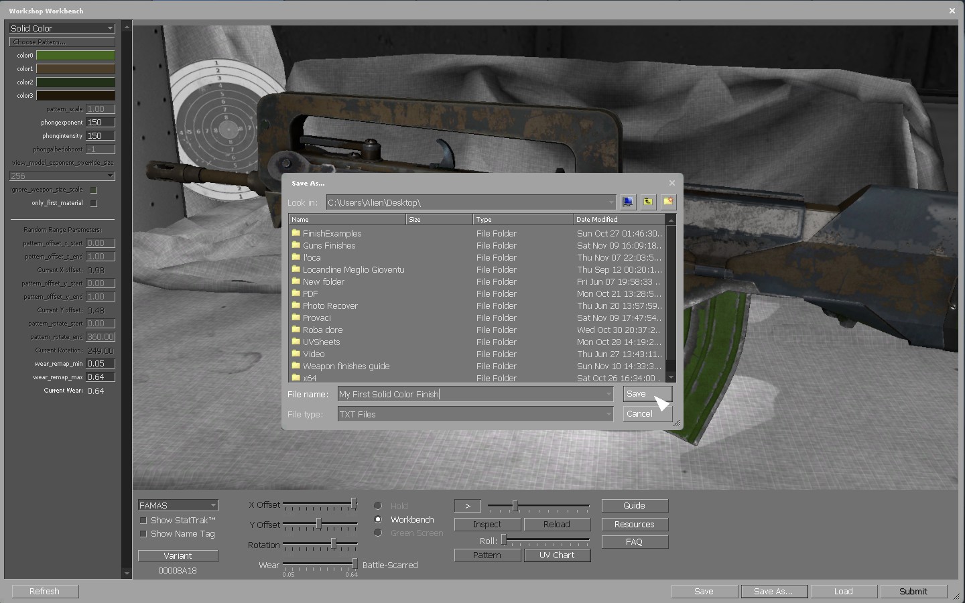Click the bottom bar Save As button
Viewport: 965px width, 603px height.
(x=774, y=592)
